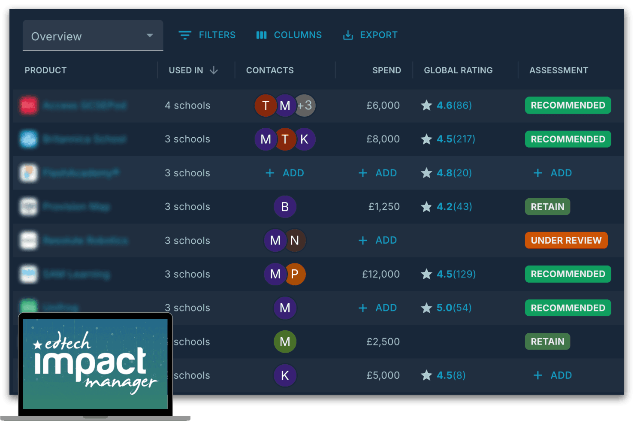Click the orange P contact avatar

pos(295,274)
